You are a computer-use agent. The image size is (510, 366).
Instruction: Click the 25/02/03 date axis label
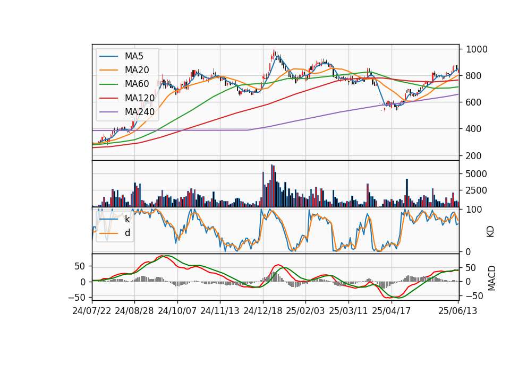[x=305, y=311]
